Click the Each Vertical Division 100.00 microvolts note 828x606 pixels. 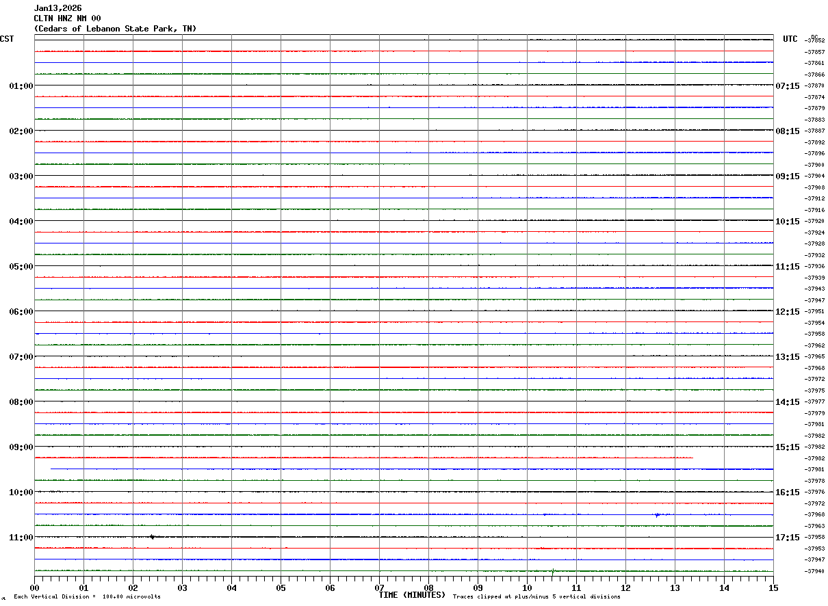pos(87,597)
